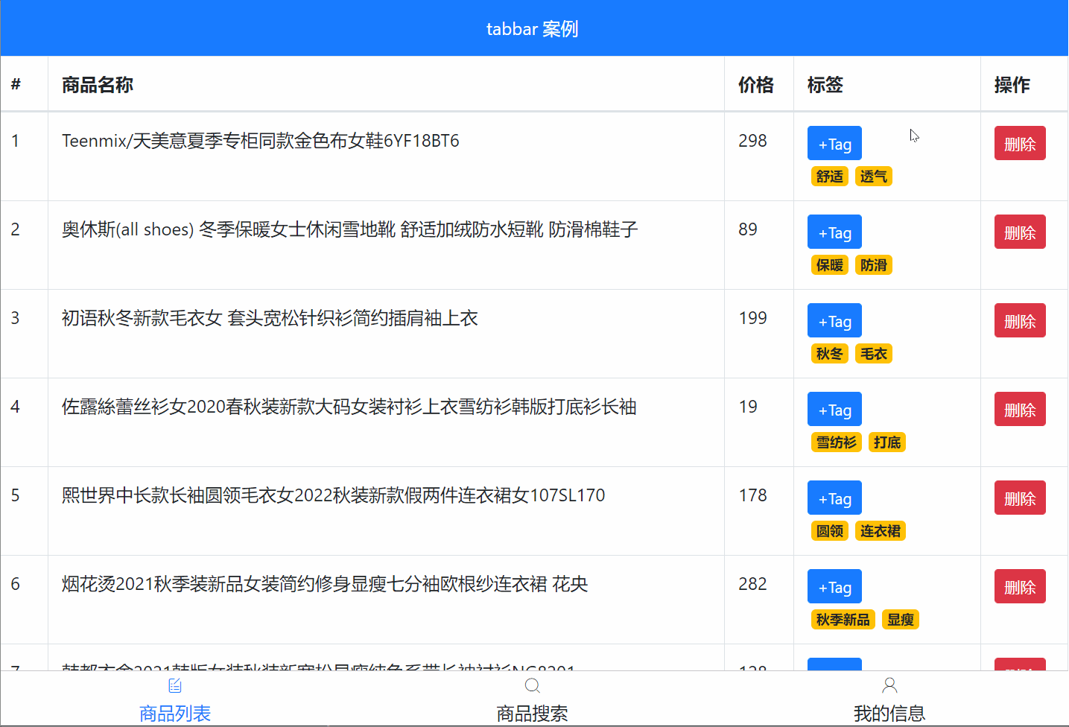
Task: Click the 显瘦 tag in row 6
Action: click(900, 619)
